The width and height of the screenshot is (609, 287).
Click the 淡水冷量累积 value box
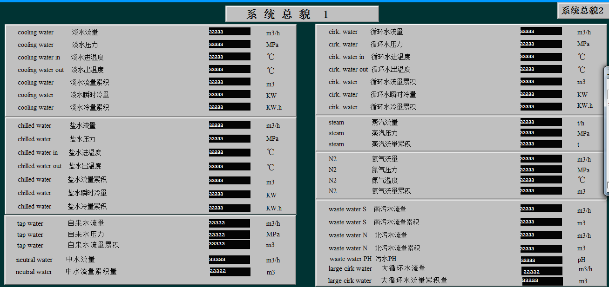tap(229, 106)
